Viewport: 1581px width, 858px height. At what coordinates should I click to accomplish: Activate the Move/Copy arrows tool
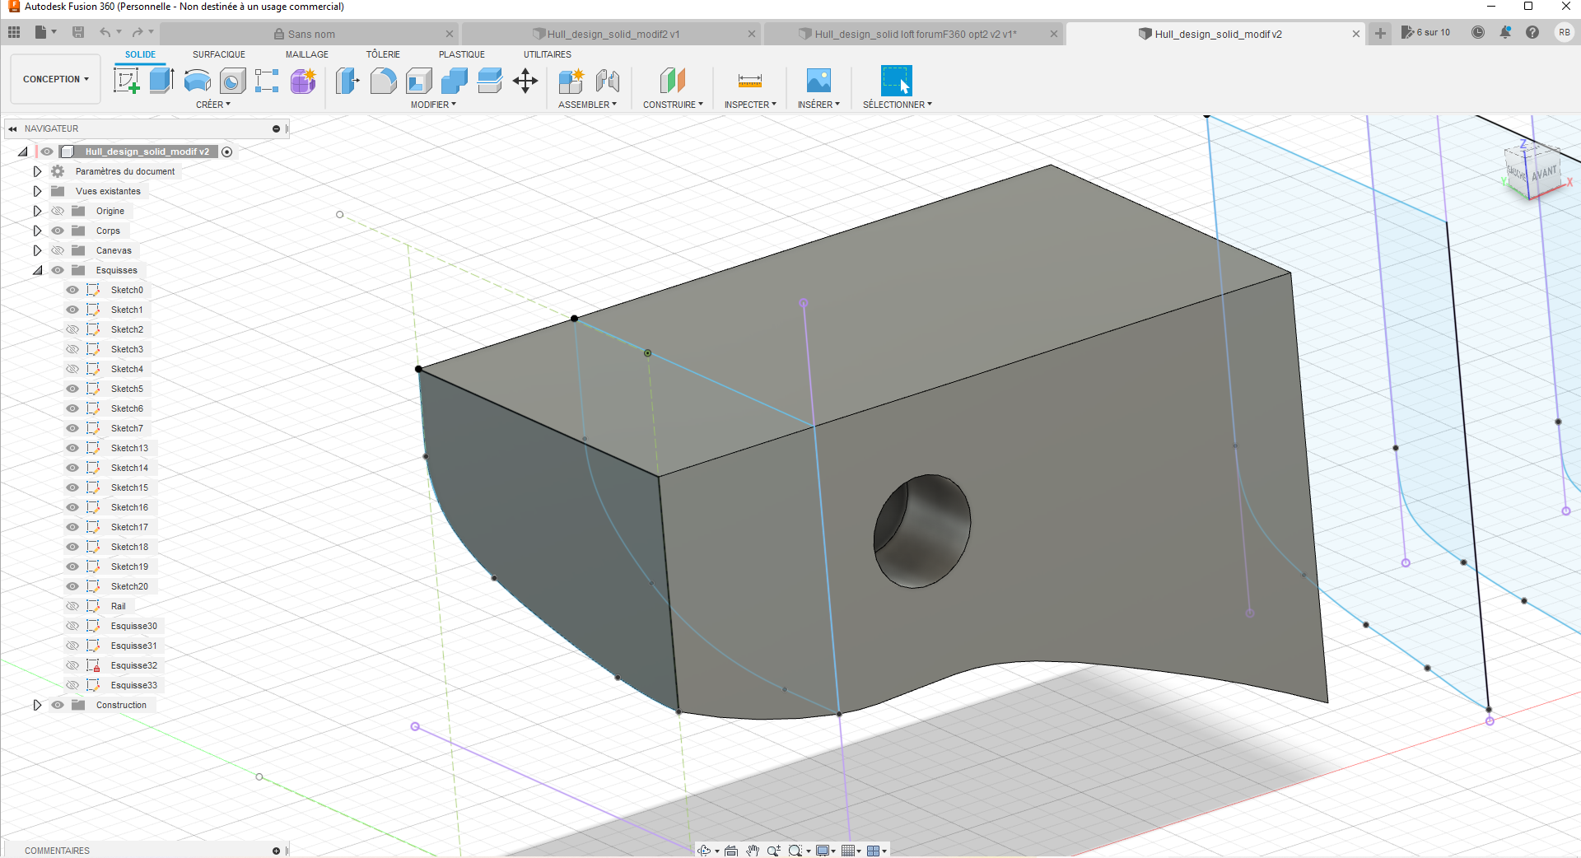(x=525, y=81)
